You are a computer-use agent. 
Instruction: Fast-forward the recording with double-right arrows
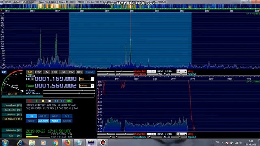(63, 101)
